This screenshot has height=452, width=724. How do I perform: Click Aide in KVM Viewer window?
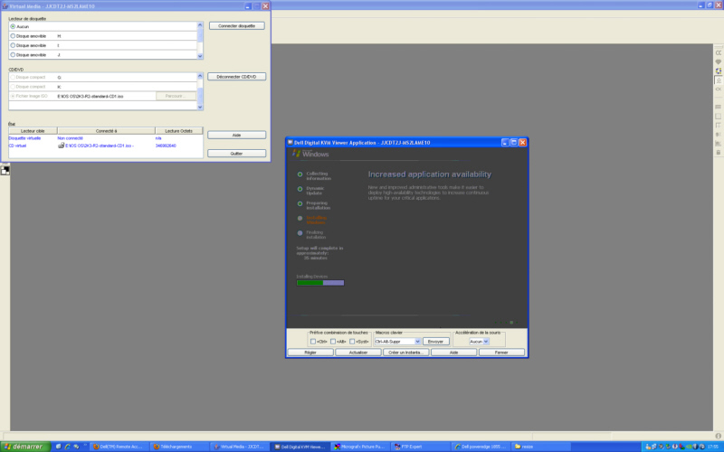[454, 353]
